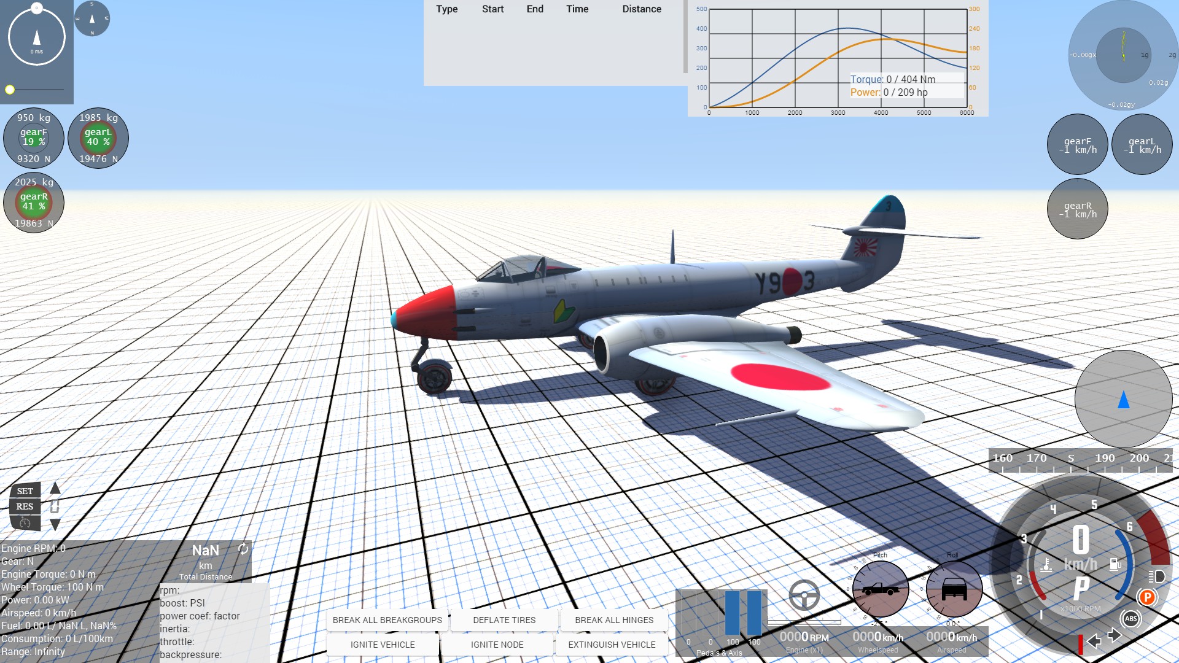This screenshot has height=663, width=1179.
Task: Click the Engine (x1) RPM readout
Action: (x=804, y=642)
